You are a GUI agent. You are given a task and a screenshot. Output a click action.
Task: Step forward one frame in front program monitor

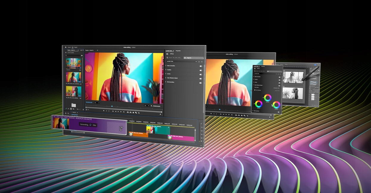point(120,112)
